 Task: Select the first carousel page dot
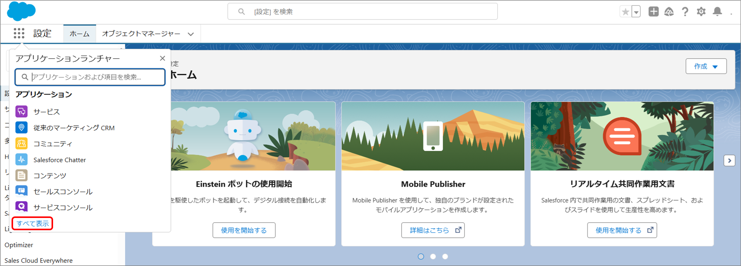(421, 257)
